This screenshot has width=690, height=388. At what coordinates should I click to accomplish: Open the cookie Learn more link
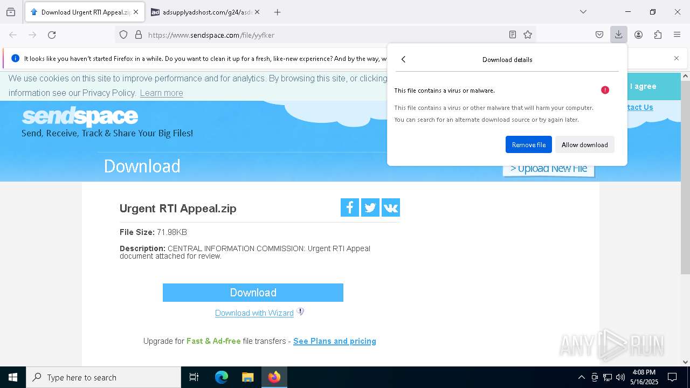click(161, 93)
